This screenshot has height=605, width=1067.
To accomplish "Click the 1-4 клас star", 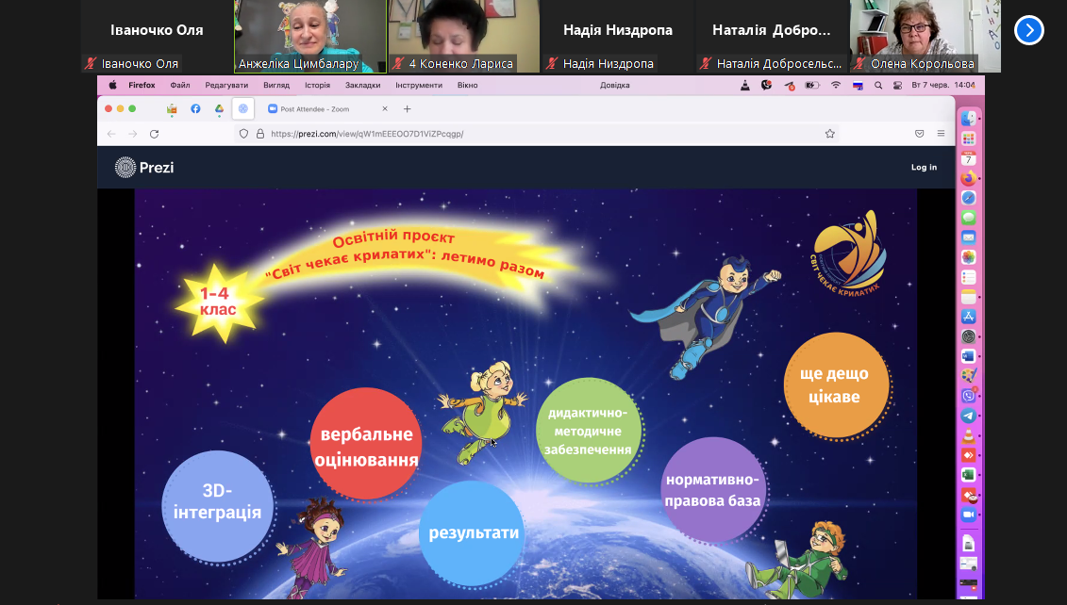I will [219, 302].
